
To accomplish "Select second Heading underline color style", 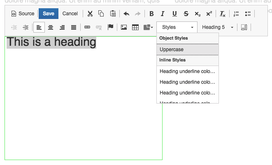I will point(188,82).
